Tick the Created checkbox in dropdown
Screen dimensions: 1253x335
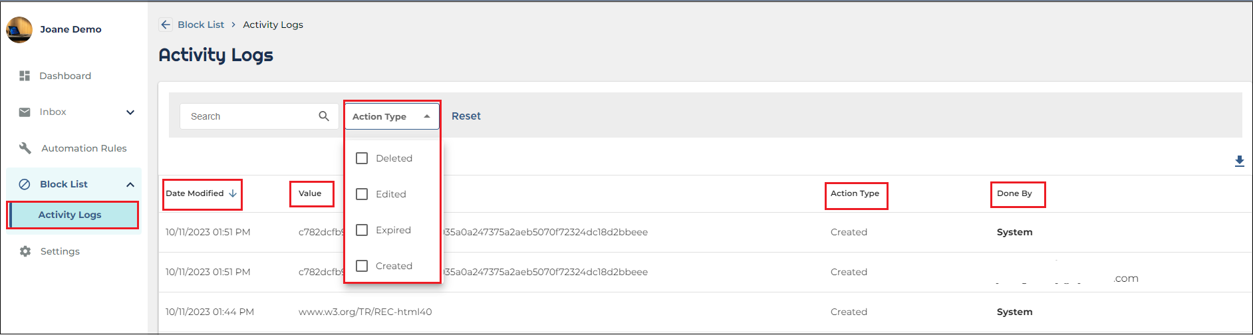tap(362, 266)
